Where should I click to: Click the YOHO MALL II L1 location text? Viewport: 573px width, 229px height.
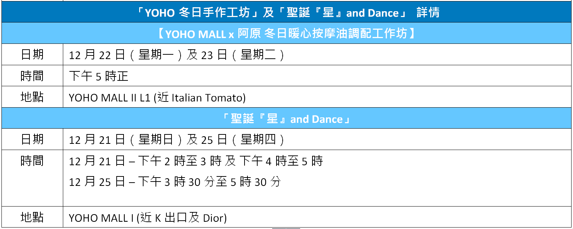point(109,97)
